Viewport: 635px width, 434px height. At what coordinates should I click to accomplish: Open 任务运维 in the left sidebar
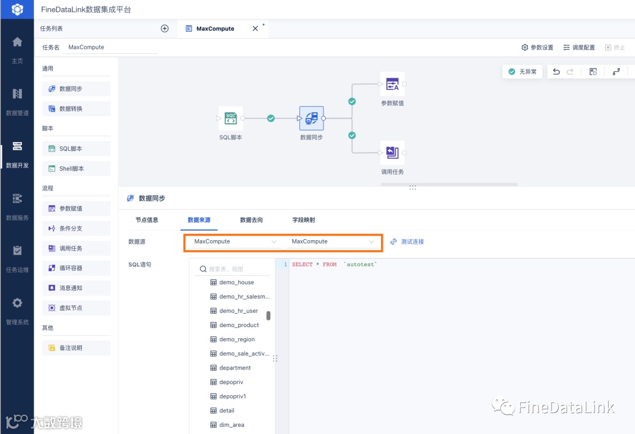tap(17, 258)
